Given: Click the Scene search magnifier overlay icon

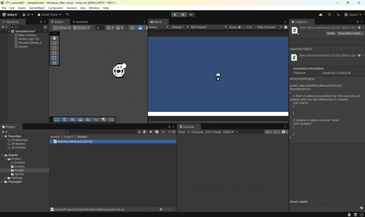Looking at the screenshot, I should tap(96, 120).
